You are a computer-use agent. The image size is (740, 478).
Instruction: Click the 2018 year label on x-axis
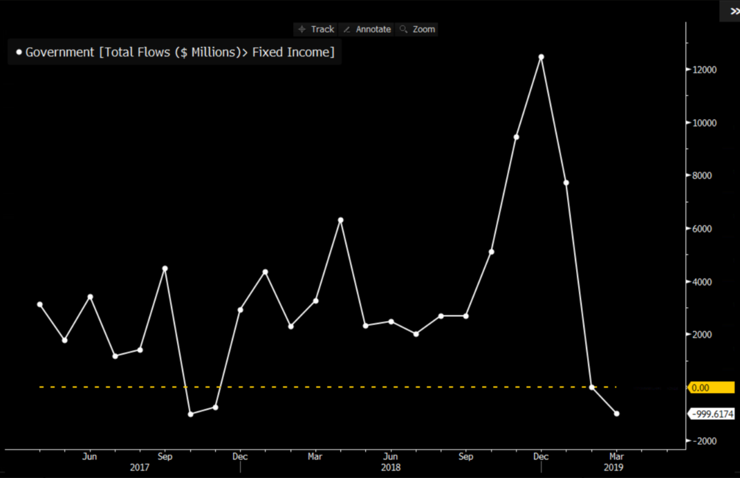(x=391, y=468)
